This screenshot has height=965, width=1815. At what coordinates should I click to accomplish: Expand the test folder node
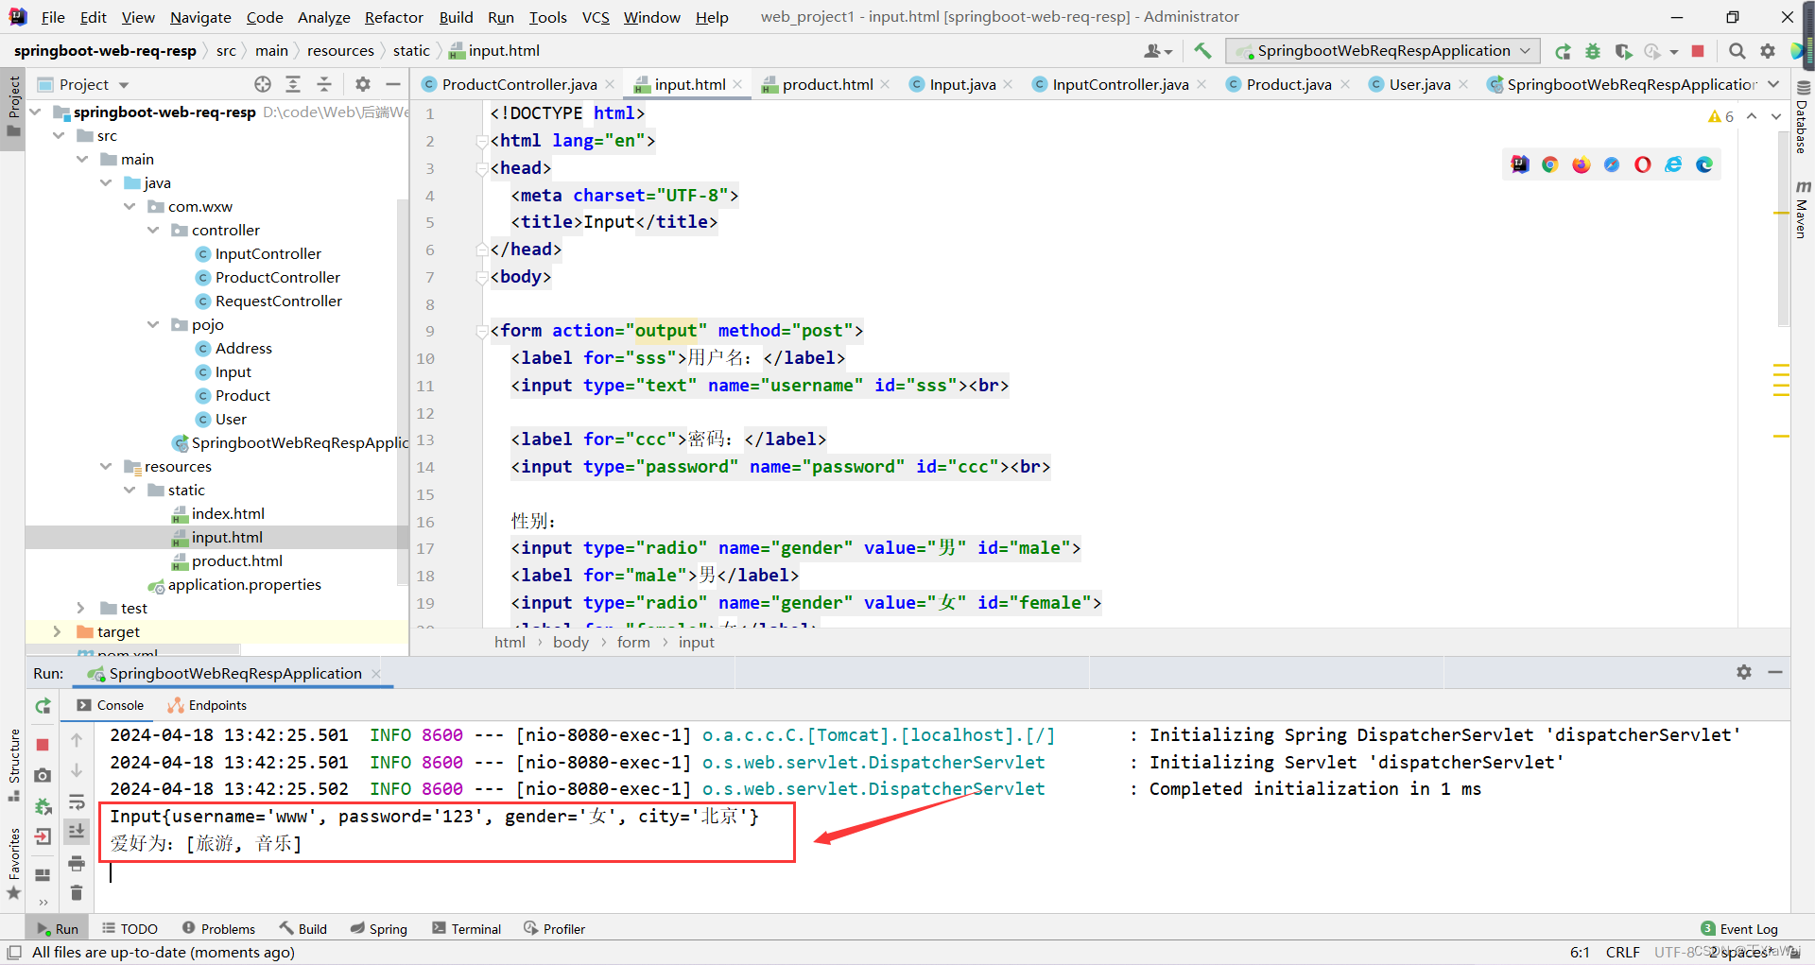pyautogui.click(x=81, y=608)
